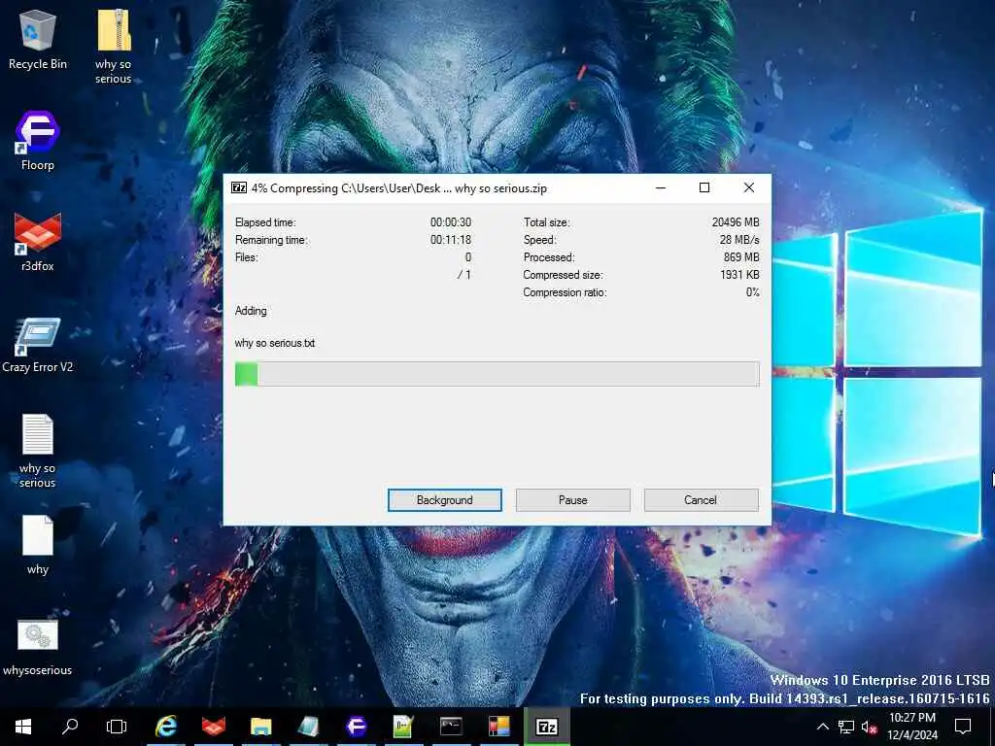995x746 pixels.
Task: Click the '4% Compressing' window title
Action: (398, 188)
